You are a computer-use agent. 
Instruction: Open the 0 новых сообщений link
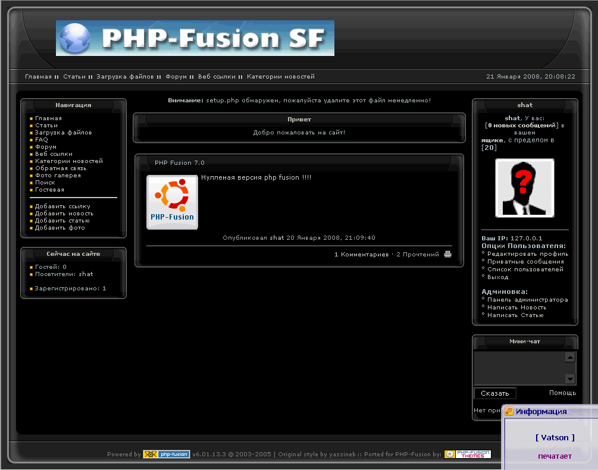(522, 126)
